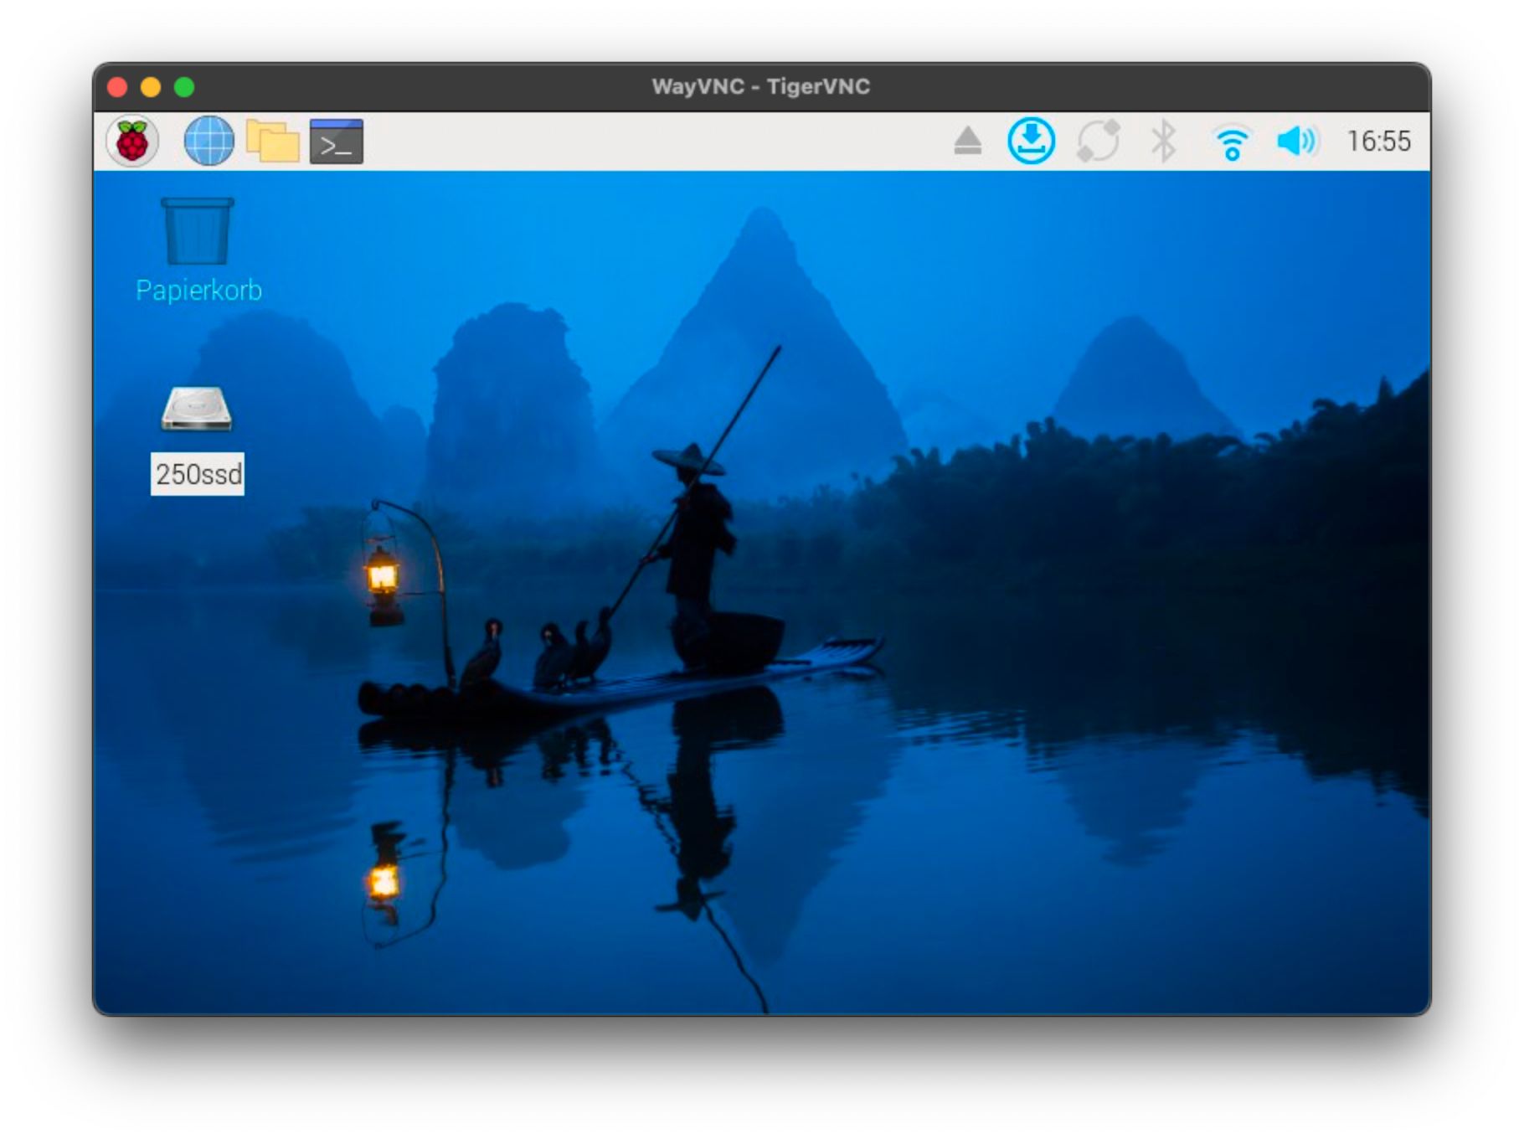Open the Wi-Fi network menu
The width and height of the screenshot is (1524, 1139).
point(1232,142)
